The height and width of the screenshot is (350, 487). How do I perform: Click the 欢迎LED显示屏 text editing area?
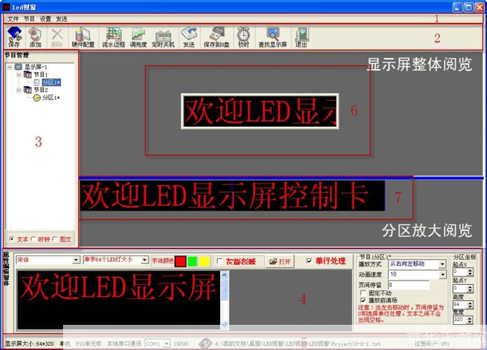pos(118,300)
